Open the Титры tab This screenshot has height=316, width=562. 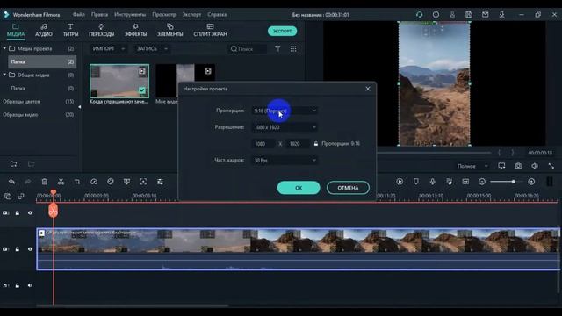pos(70,30)
